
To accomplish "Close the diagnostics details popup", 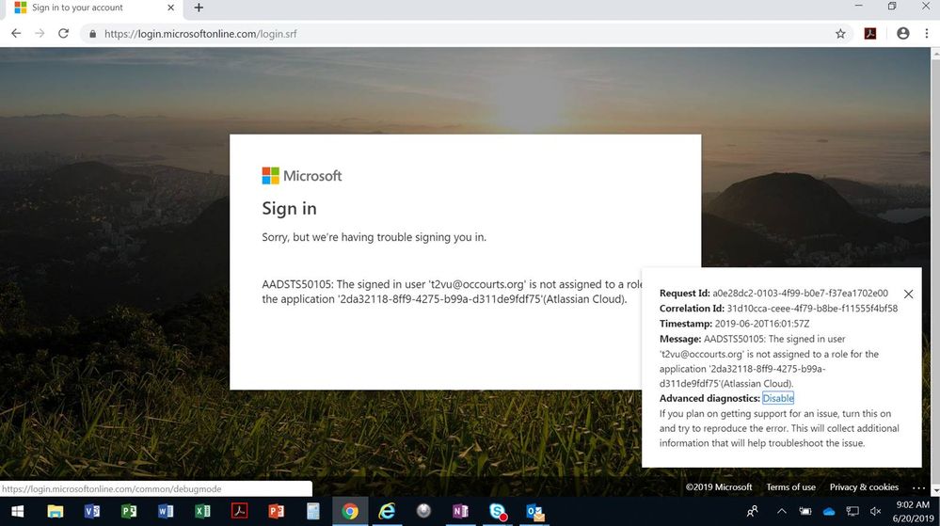I will pos(908,294).
